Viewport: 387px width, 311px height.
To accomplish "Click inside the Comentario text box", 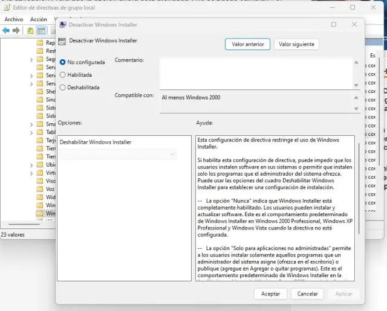I will click(x=255, y=72).
